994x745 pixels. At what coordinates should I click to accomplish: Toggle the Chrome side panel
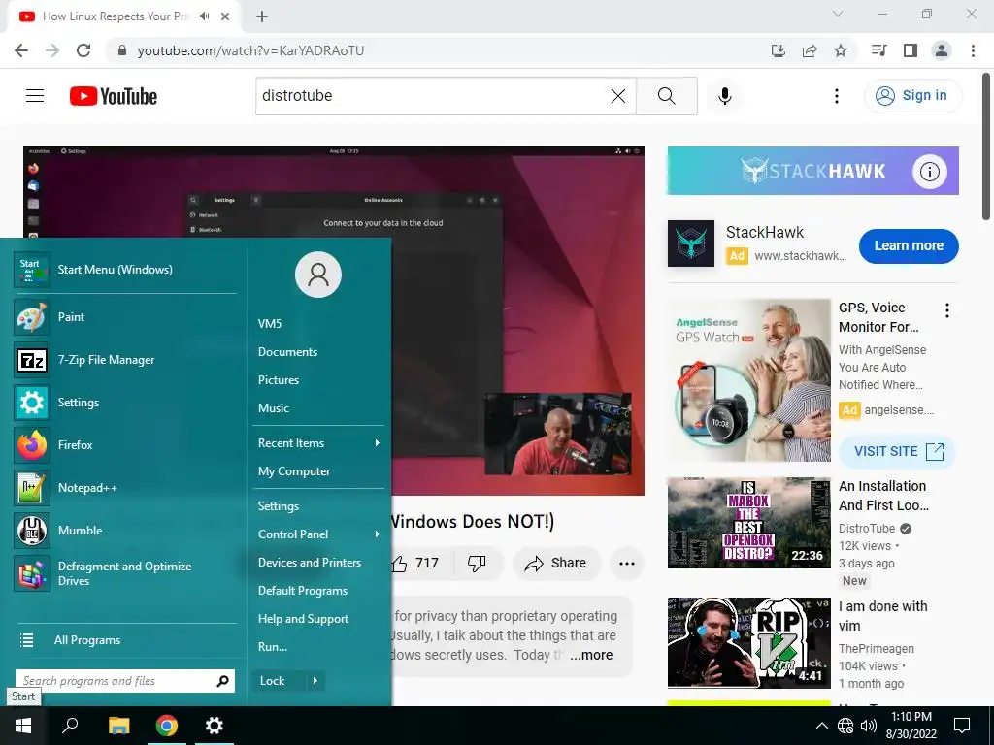click(911, 50)
